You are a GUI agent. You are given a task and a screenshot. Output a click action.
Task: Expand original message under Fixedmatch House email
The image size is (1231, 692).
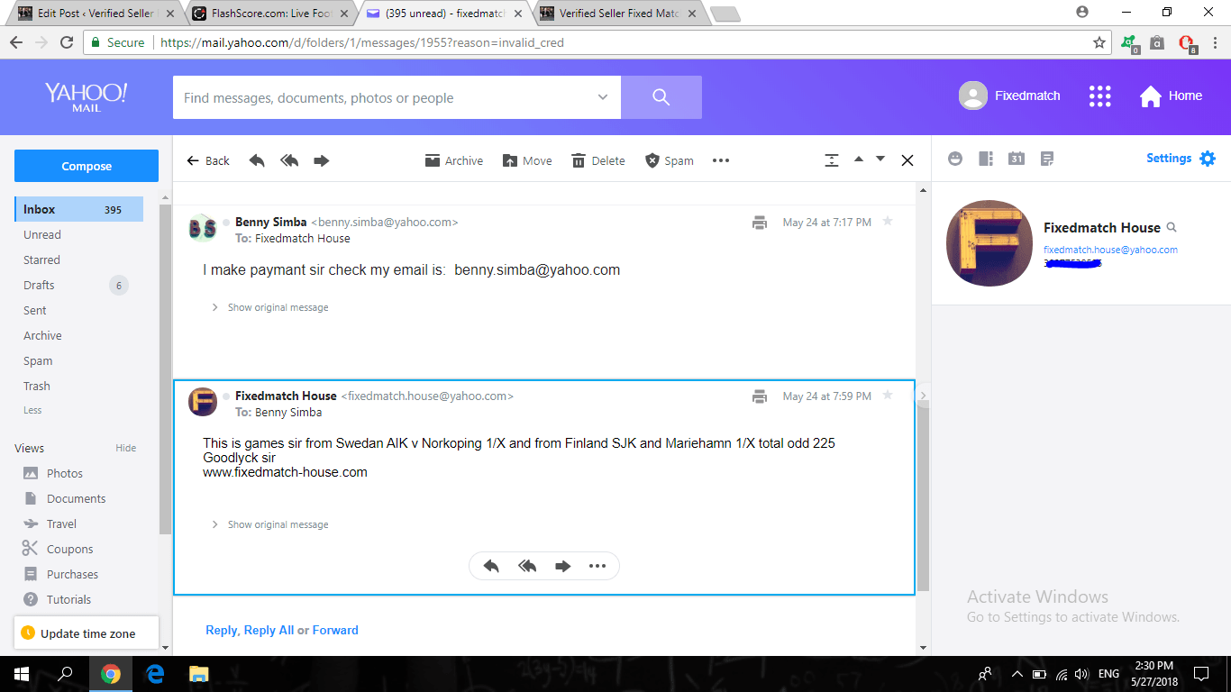[269, 524]
